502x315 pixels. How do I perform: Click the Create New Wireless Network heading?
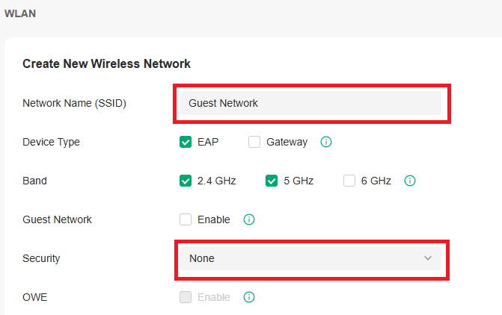[x=106, y=63]
